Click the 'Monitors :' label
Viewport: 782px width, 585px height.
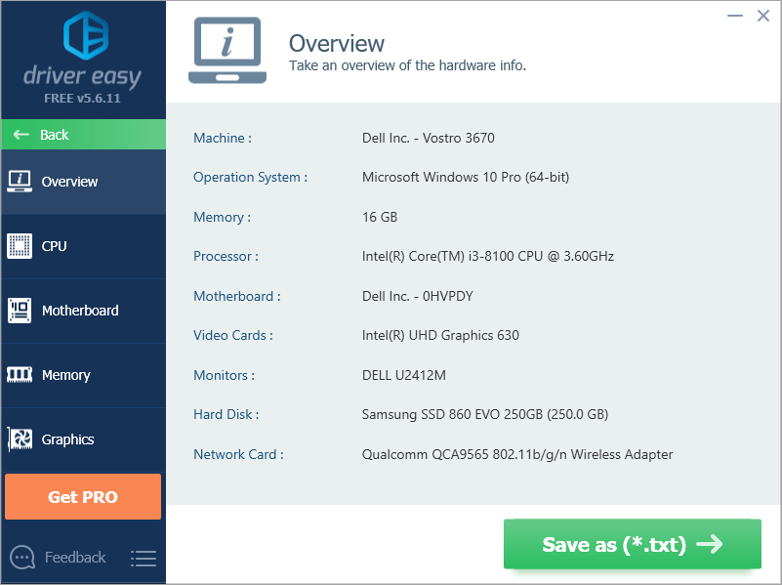tap(224, 375)
